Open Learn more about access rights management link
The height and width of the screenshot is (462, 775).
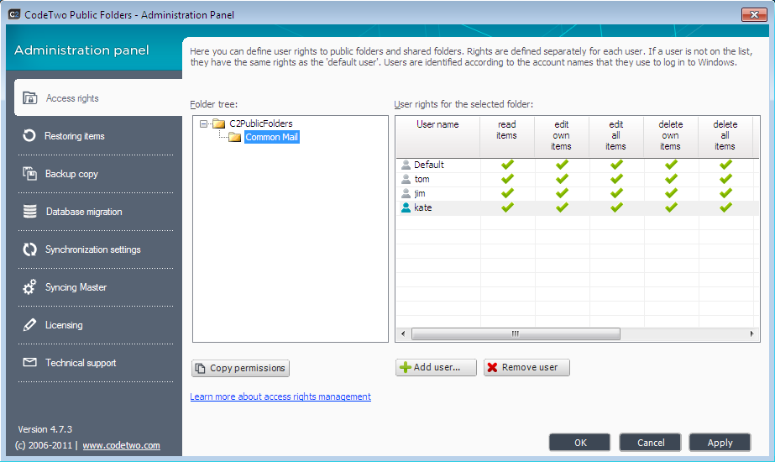[280, 396]
